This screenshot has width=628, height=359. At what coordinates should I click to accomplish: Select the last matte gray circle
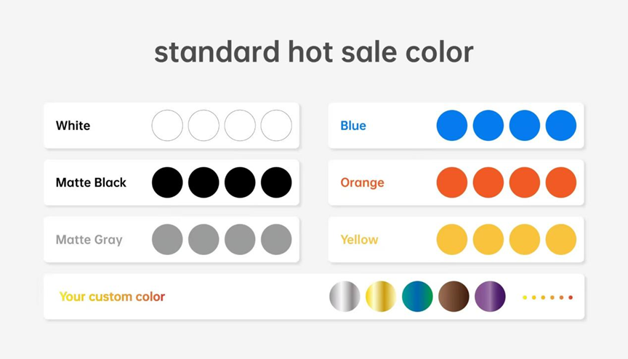point(276,239)
